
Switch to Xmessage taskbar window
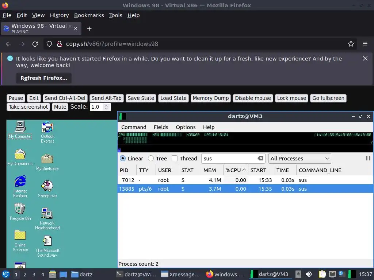(181, 274)
